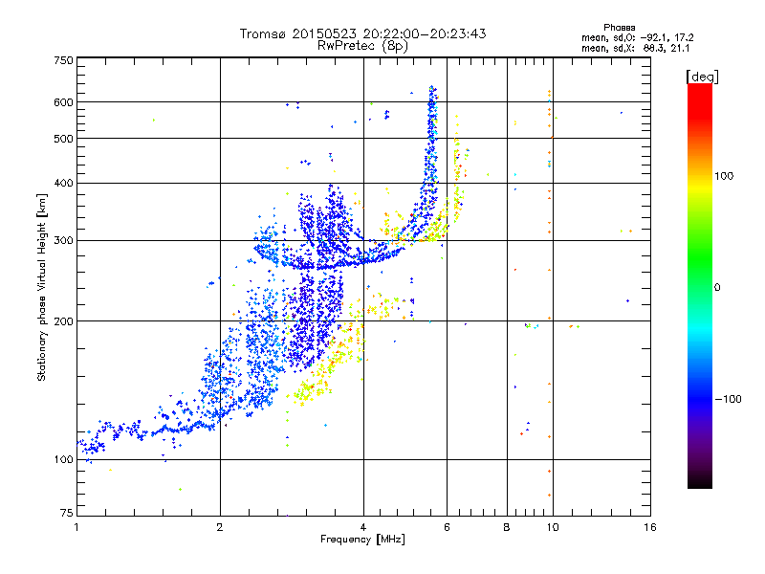Image resolution: width=765 pixels, height=574 pixels.
Task: Click the x-axis tick label '2'
Action: [220, 527]
